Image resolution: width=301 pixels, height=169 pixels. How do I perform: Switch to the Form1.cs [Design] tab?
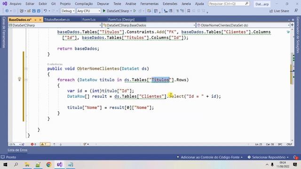click(x=121, y=20)
